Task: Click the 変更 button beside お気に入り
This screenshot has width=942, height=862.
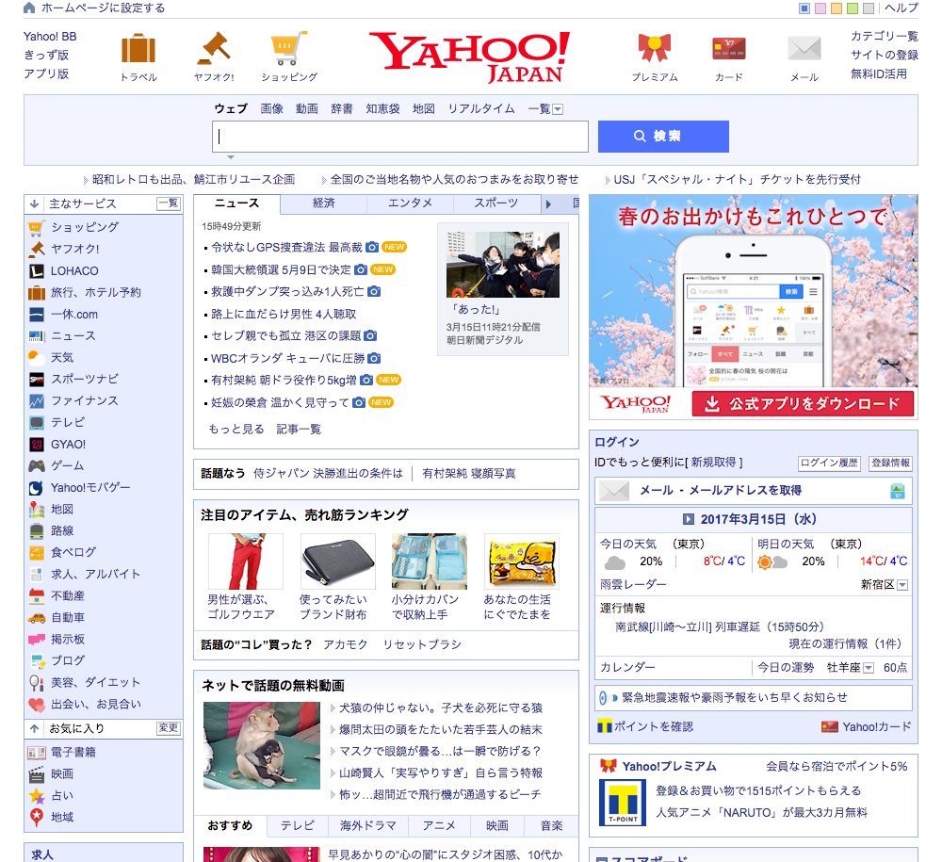Action: pyautogui.click(x=169, y=728)
